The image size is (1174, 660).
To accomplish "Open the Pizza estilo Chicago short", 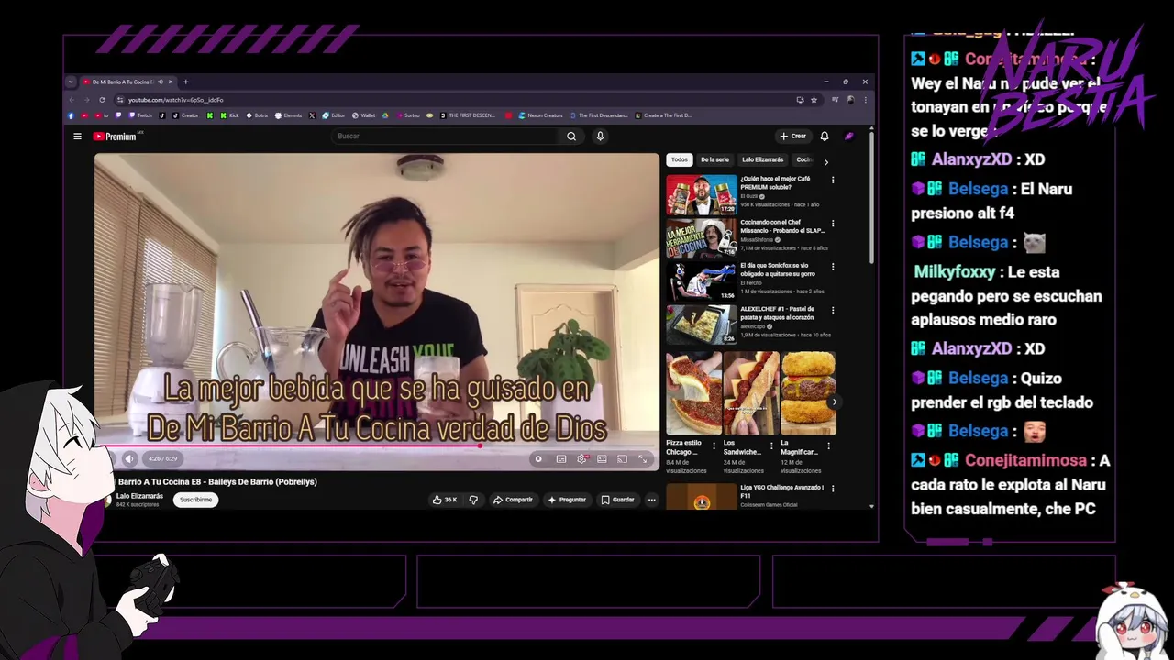I will (694, 392).
